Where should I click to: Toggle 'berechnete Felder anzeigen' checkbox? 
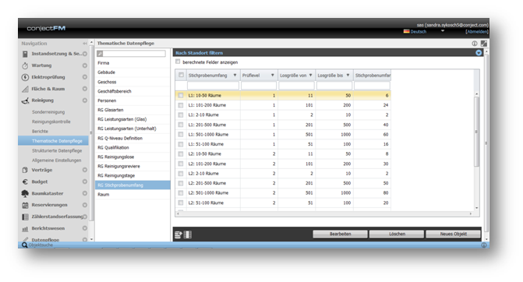pyautogui.click(x=178, y=62)
